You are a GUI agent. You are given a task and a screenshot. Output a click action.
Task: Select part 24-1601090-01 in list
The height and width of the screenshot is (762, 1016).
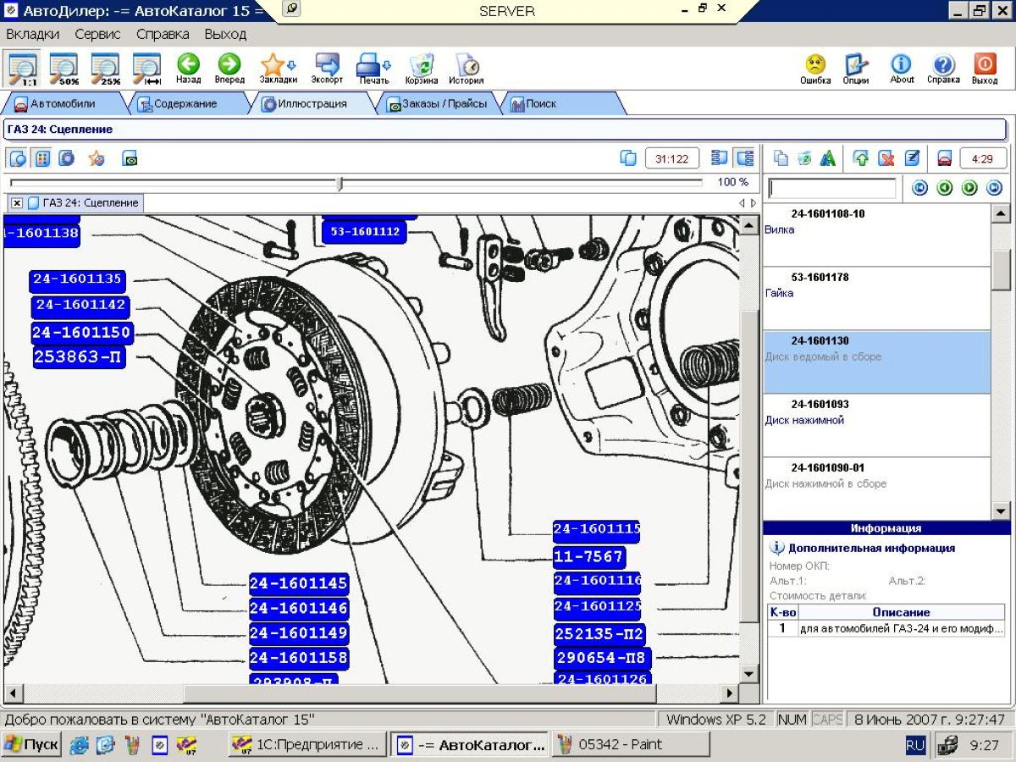point(876,489)
